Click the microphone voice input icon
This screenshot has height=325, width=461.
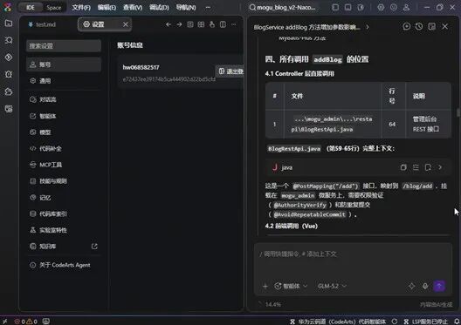pyautogui.click(x=425, y=286)
